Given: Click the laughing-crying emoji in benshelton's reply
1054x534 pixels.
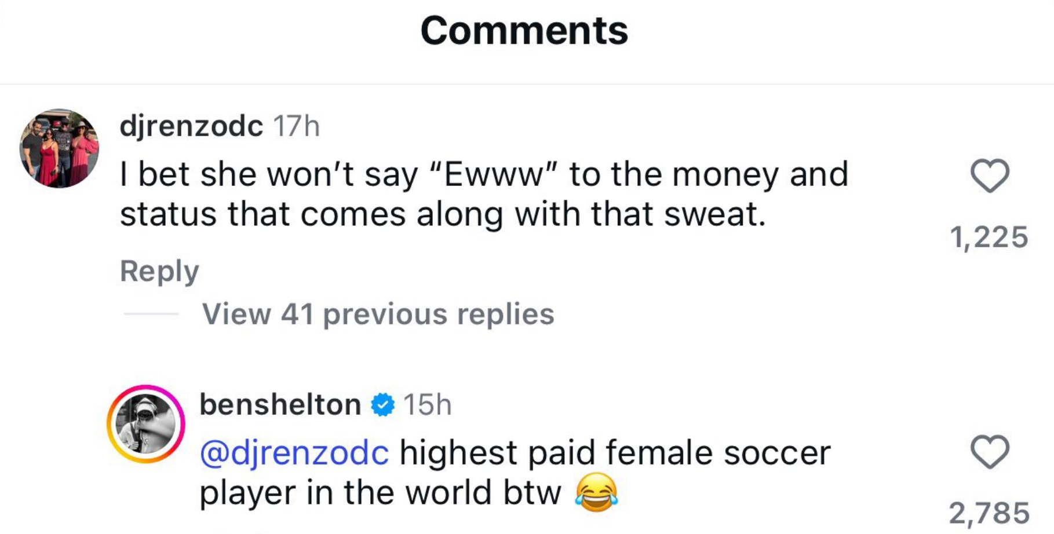Looking at the screenshot, I should pos(596,492).
